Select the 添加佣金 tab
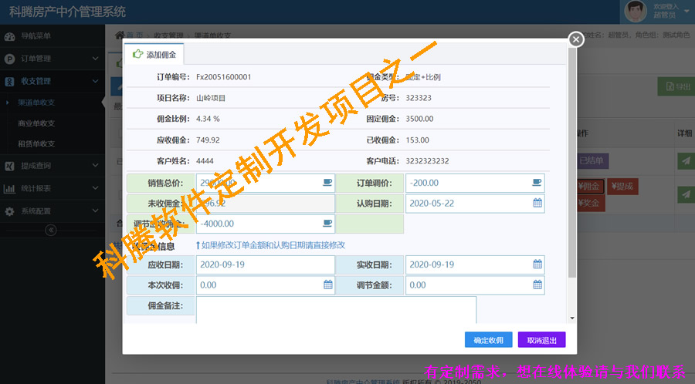Viewport: 695px width, 384px height. coord(154,55)
